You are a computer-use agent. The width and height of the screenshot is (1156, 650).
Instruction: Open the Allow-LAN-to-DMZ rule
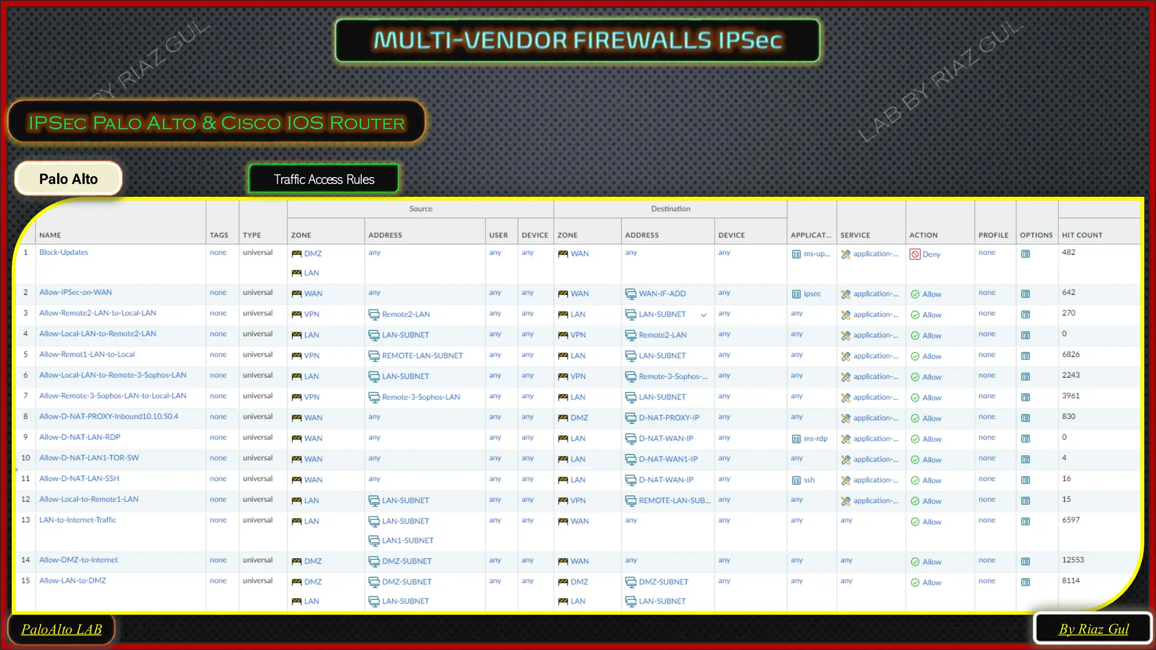coord(73,581)
